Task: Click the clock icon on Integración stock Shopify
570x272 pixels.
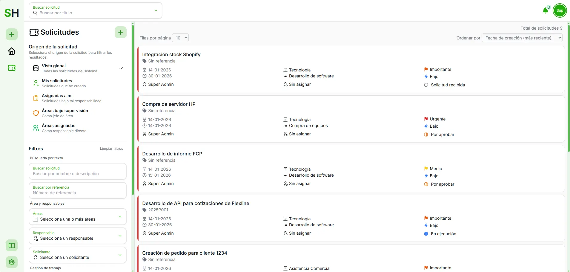Action: click(145, 76)
